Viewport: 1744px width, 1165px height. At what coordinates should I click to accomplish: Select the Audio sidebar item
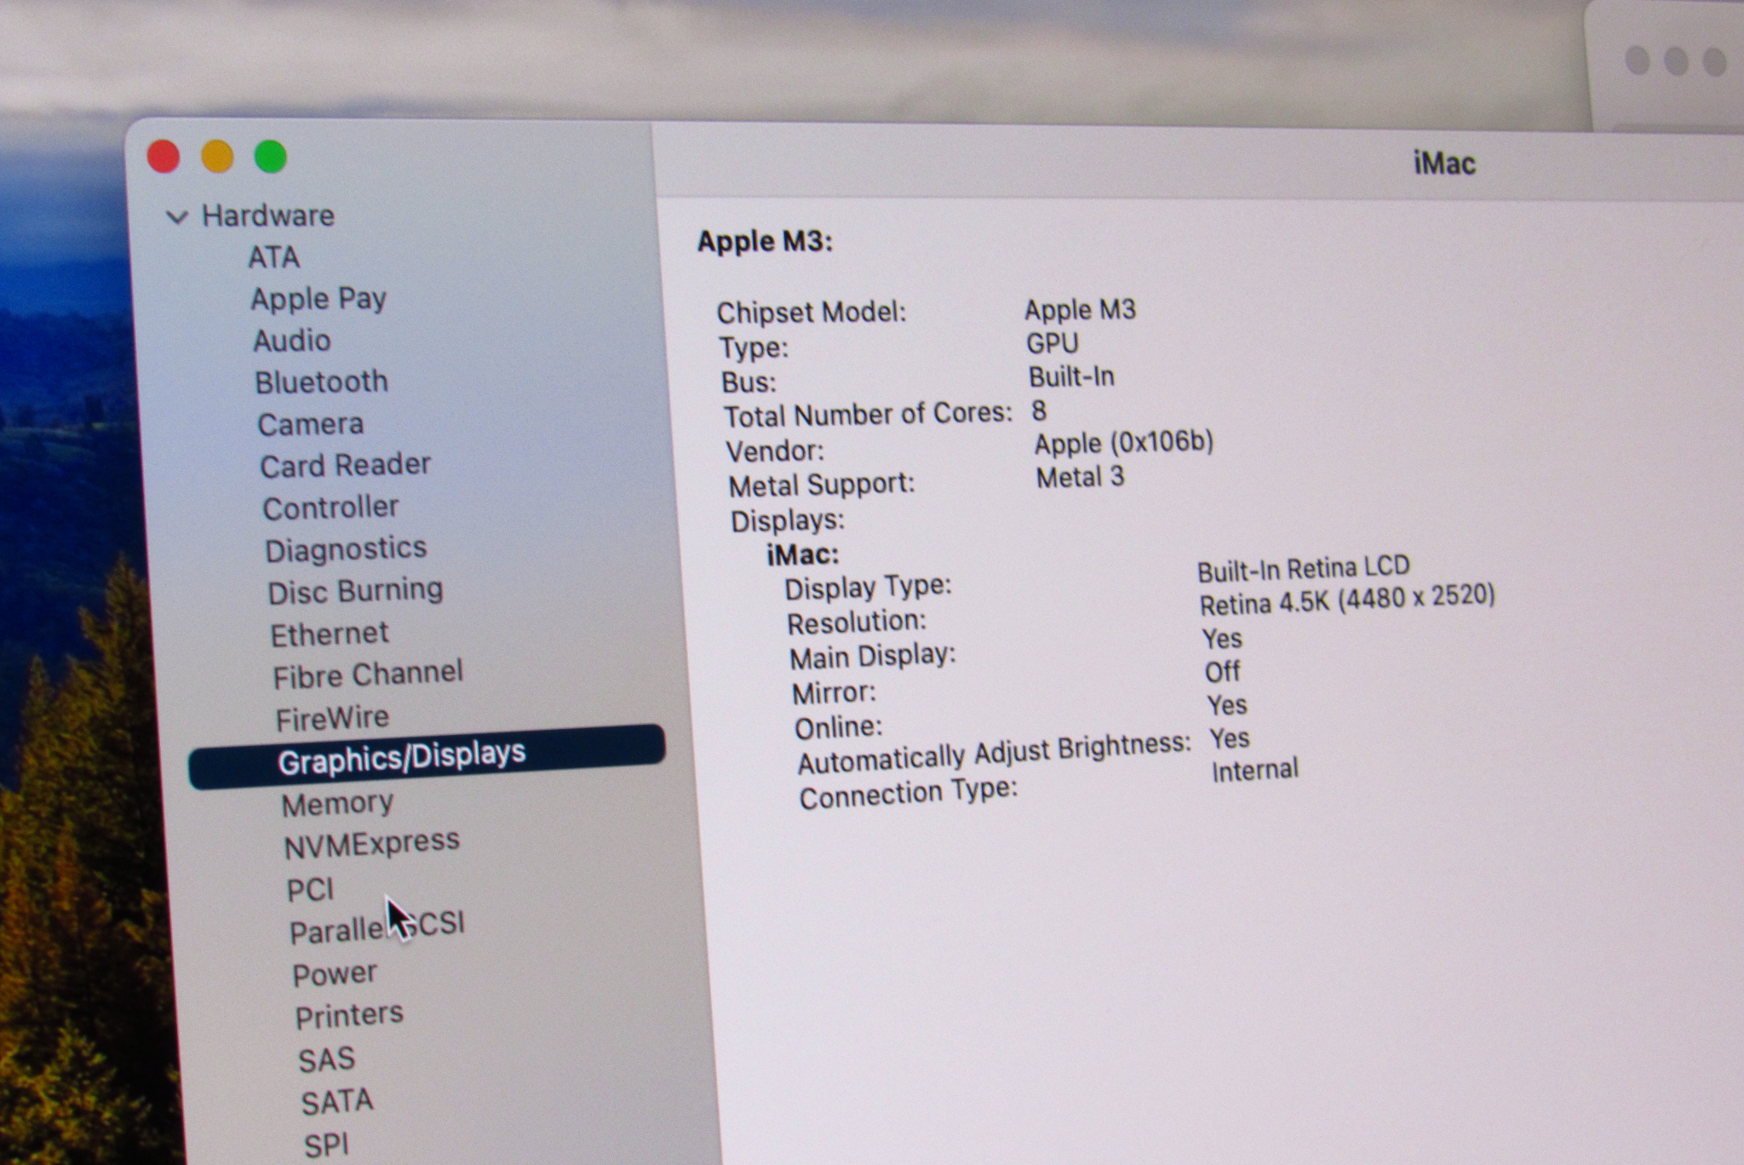(291, 341)
